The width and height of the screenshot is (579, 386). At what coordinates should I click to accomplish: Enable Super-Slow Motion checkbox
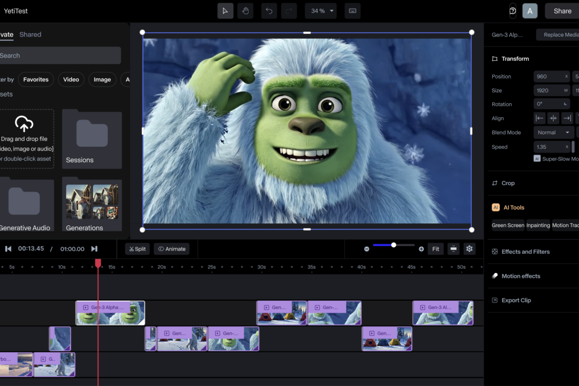click(x=537, y=159)
